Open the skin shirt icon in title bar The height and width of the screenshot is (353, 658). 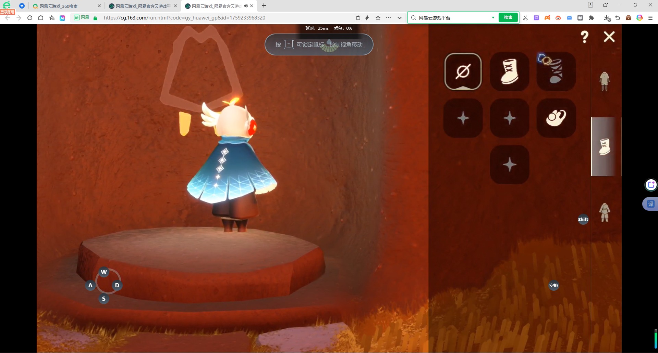pyautogui.click(x=605, y=5)
